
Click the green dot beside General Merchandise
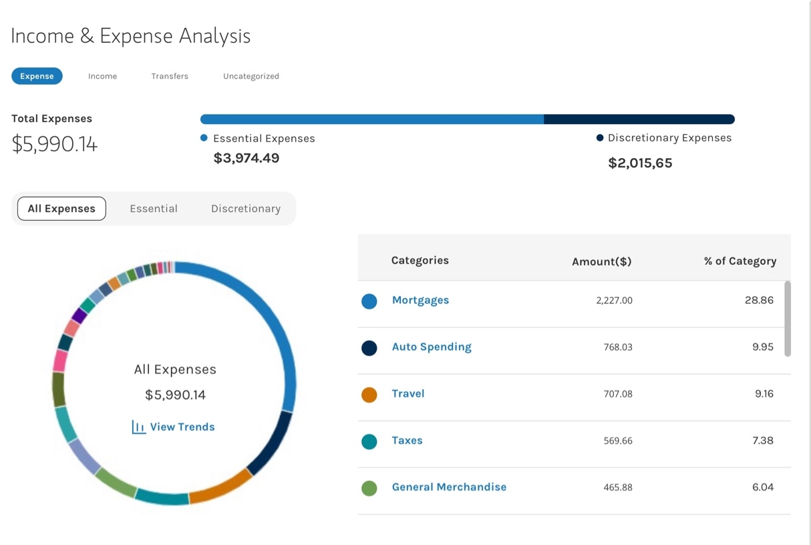click(x=369, y=488)
